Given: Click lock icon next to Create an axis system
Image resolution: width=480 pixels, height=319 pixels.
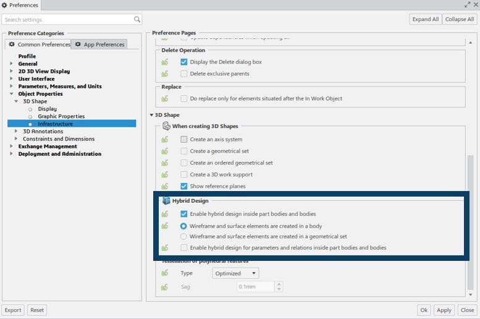Looking at the screenshot, I should click(165, 140).
